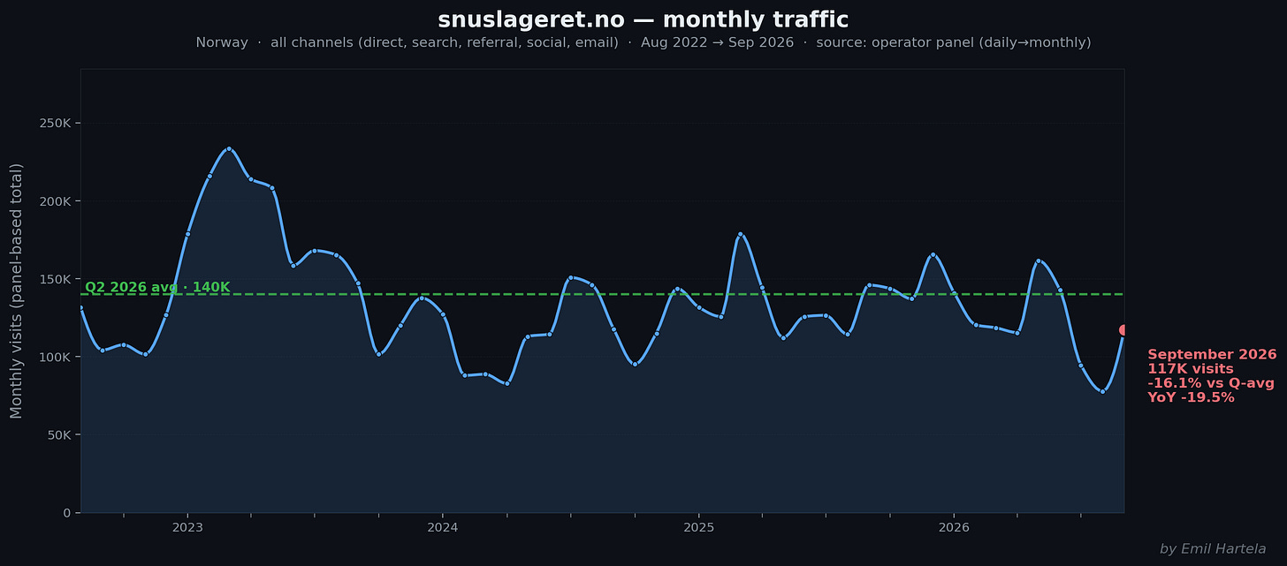Viewport: 1287px width, 566px height.
Task: Click the 'by Emil Hartela' credit
Action: (1213, 549)
